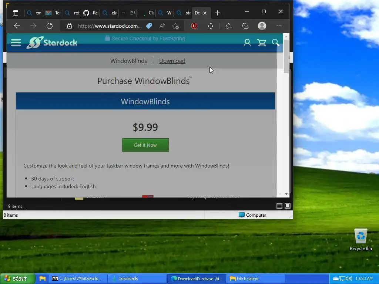Open the network tray icon
379x284 pixels.
[x=342, y=279]
